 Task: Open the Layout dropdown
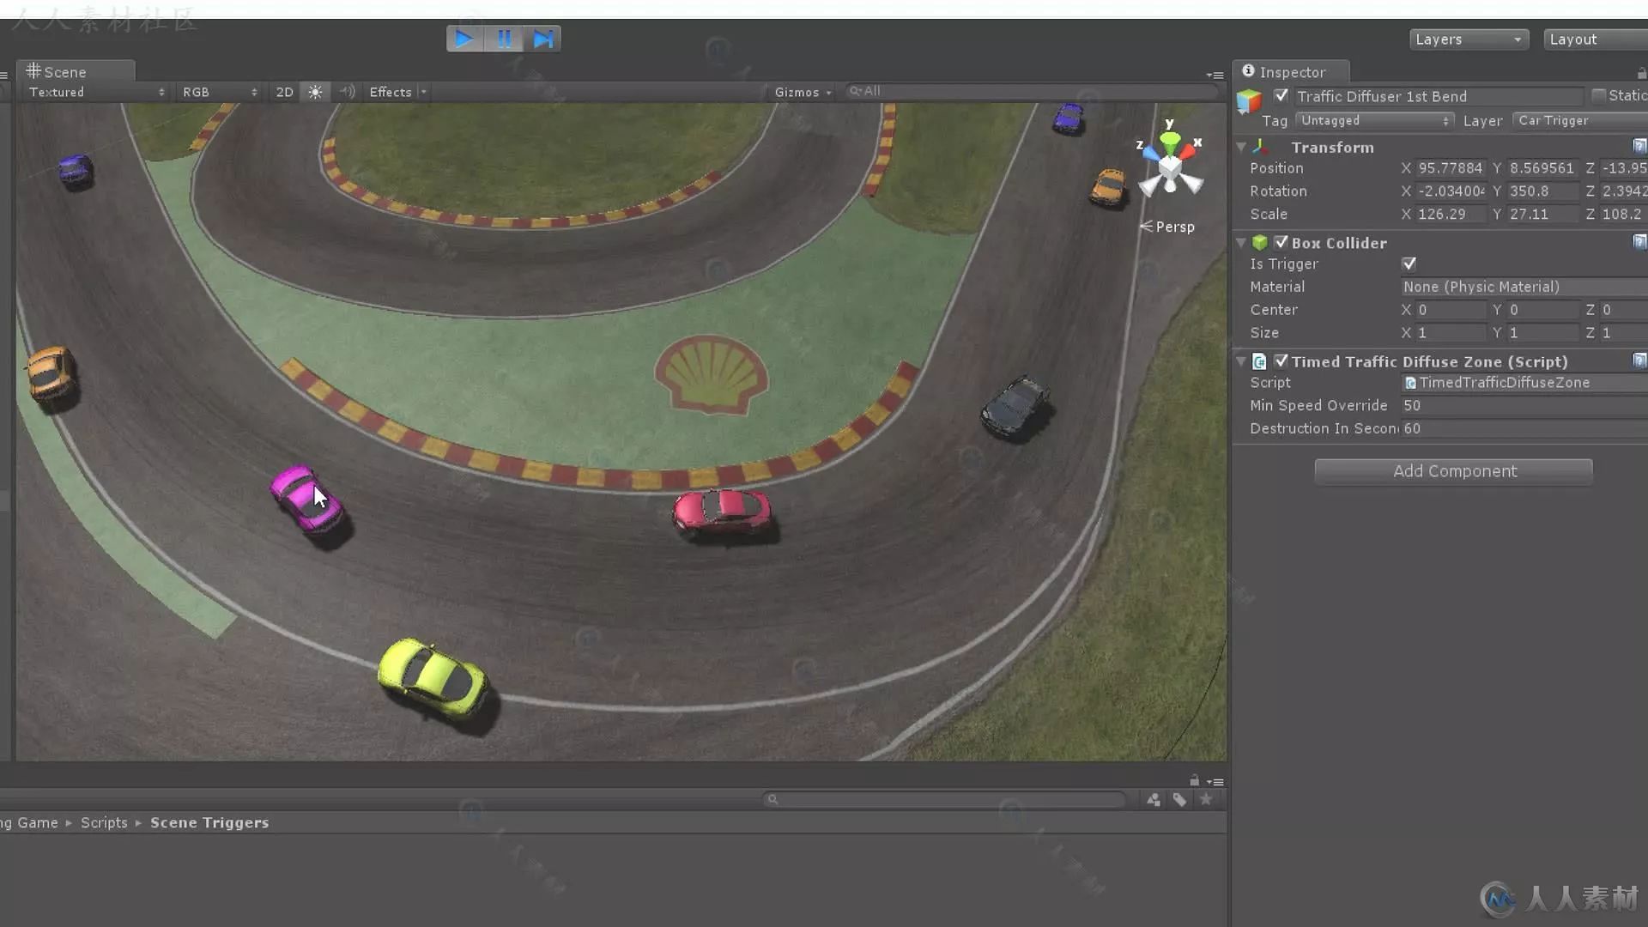pyautogui.click(x=1595, y=39)
